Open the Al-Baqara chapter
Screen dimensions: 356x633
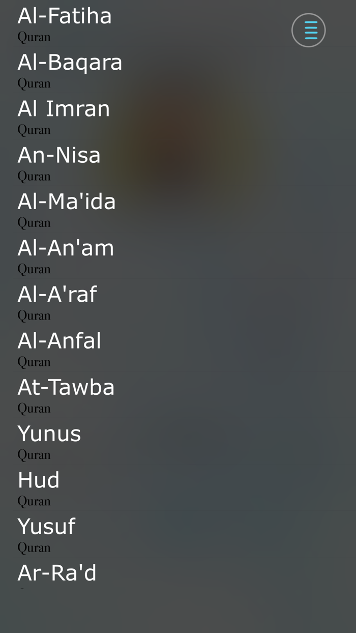point(70,62)
